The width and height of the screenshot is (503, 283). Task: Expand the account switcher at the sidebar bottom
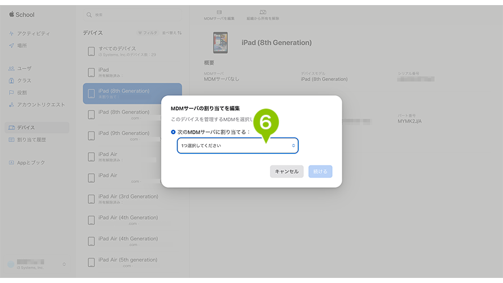(x=64, y=264)
